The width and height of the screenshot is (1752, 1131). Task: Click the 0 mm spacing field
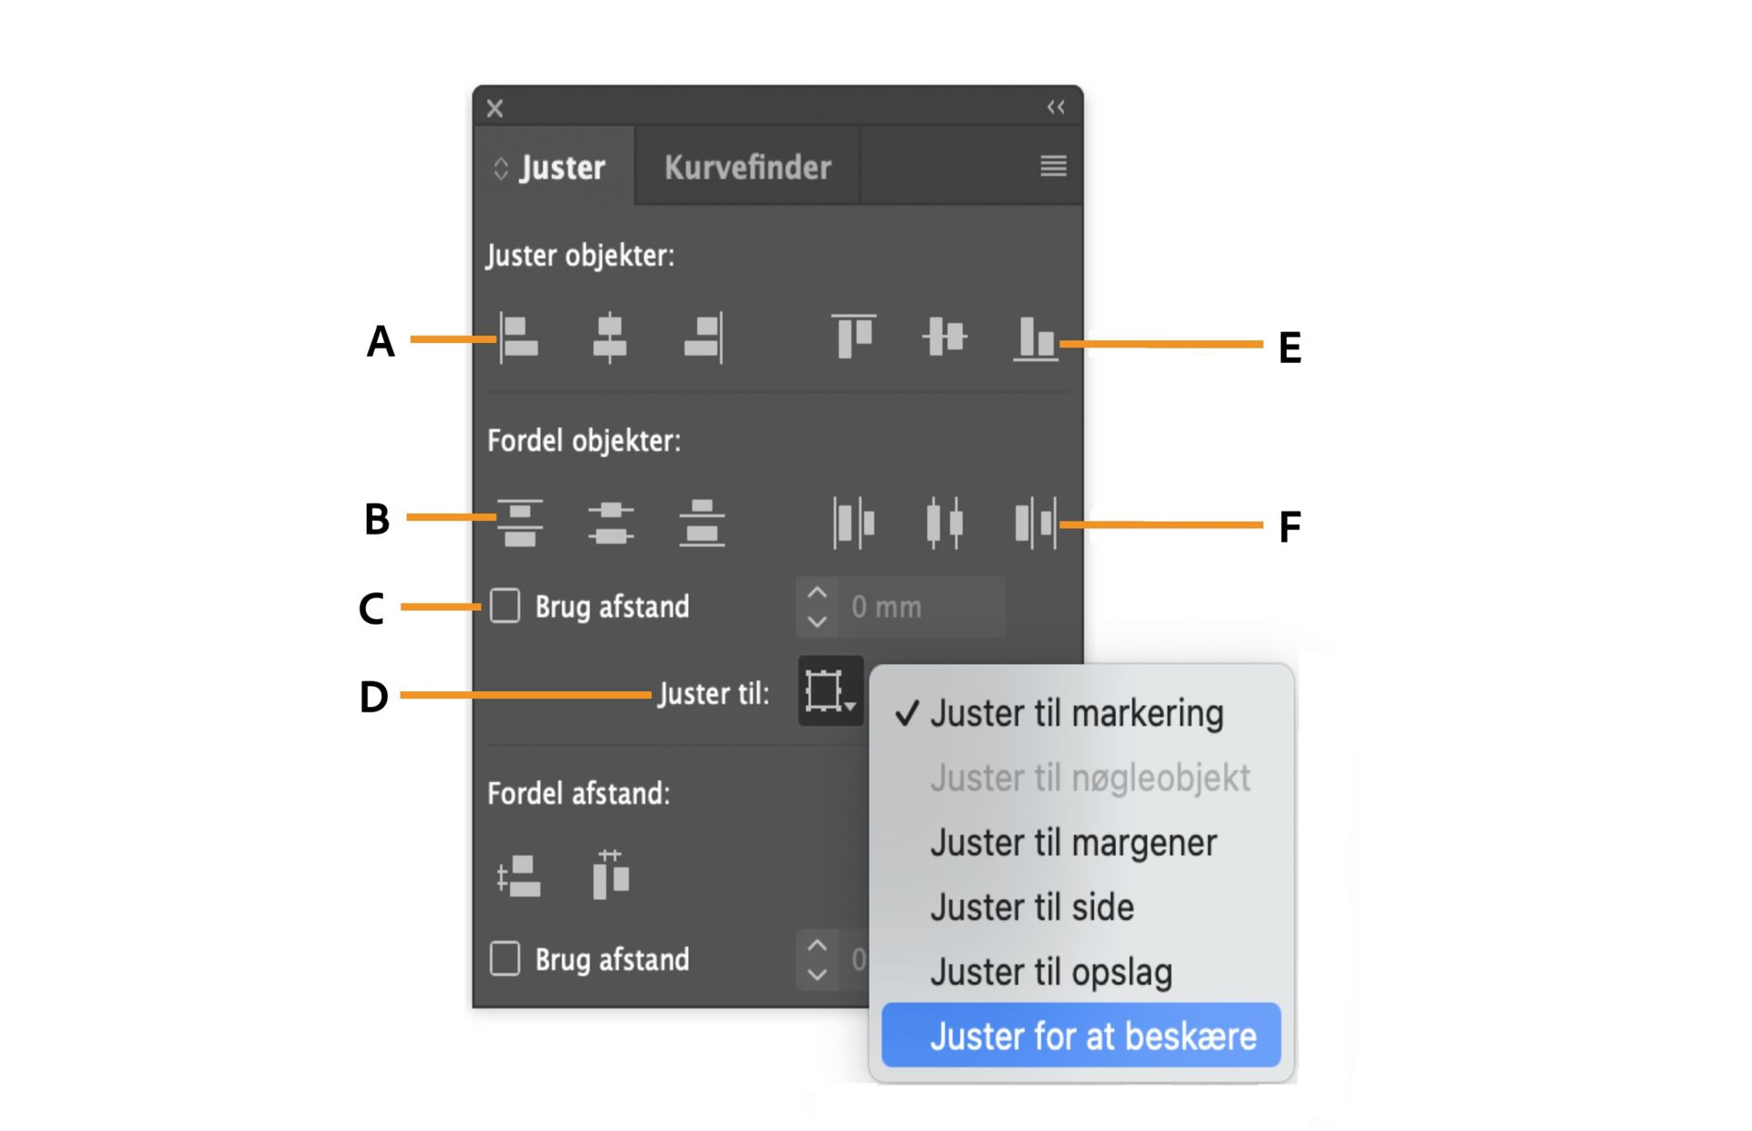[x=922, y=607]
